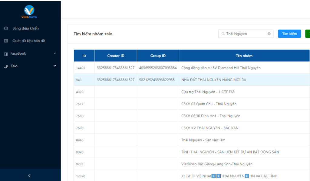Click the map data scan icon
This screenshot has height=181, width=310.
click(6, 41)
